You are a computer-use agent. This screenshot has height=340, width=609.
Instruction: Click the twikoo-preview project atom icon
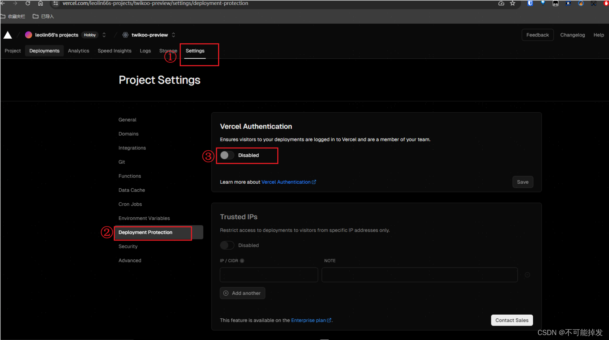pyautogui.click(x=125, y=35)
